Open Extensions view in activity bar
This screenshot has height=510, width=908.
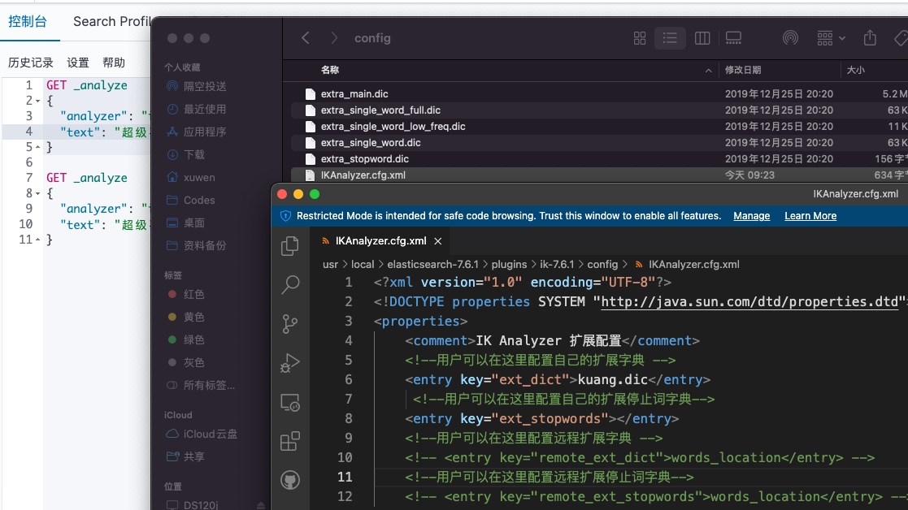(x=290, y=441)
